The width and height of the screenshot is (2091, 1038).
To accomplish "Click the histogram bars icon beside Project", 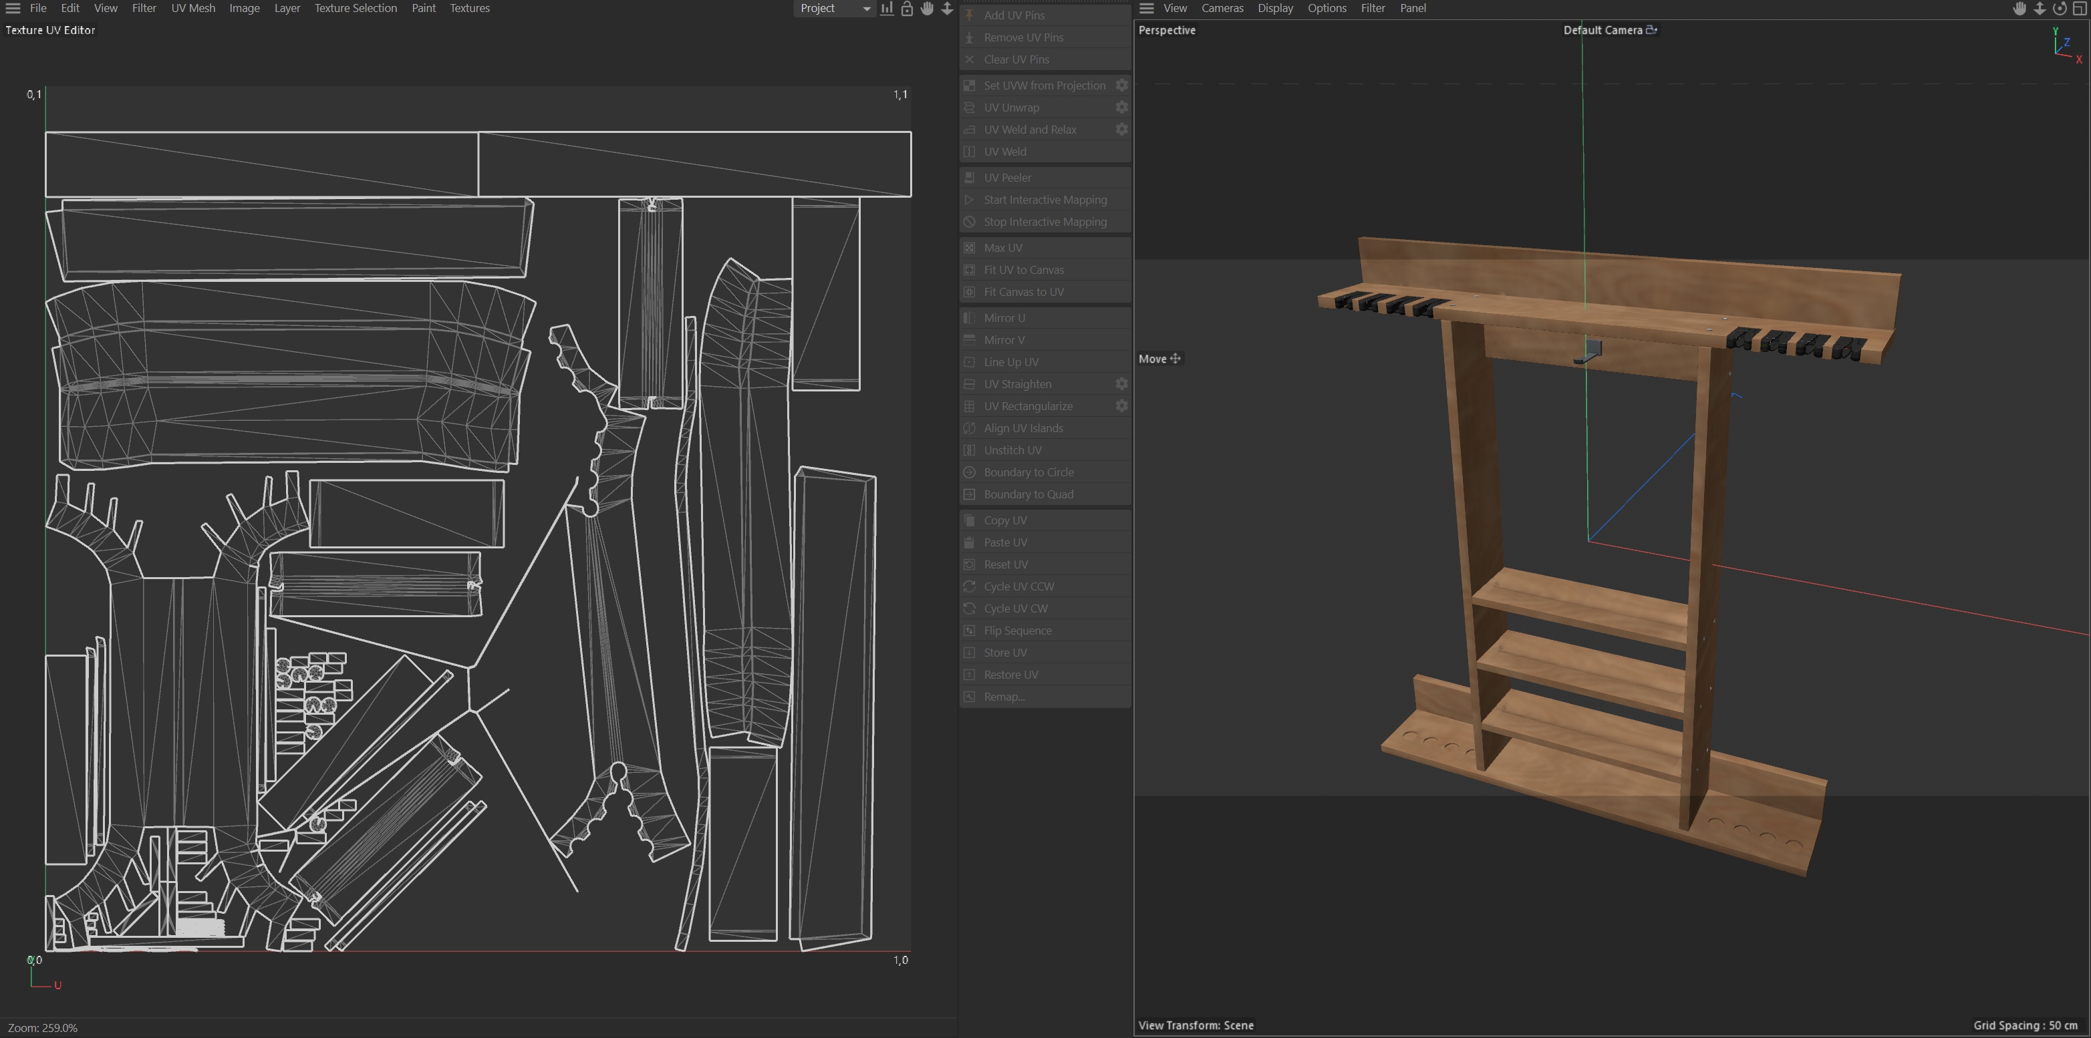I will click(887, 8).
